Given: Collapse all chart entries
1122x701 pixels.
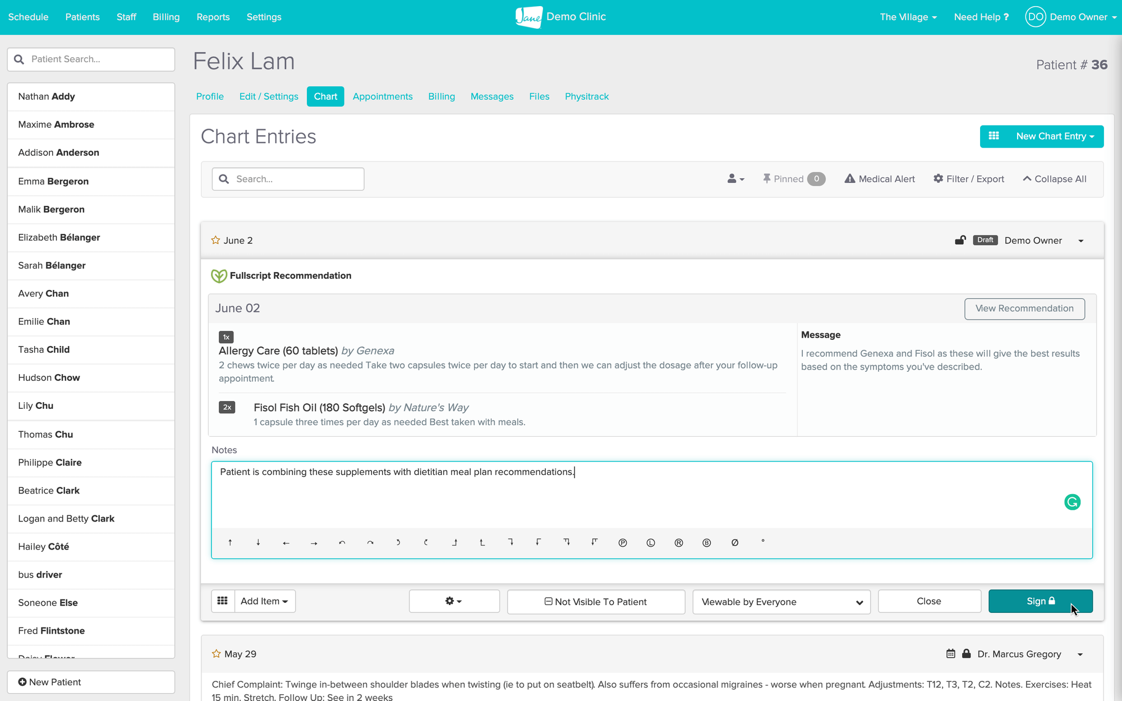Looking at the screenshot, I should (x=1054, y=179).
